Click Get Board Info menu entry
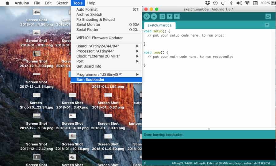The height and width of the screenshot is (166, 276). (x=89, y=66)
